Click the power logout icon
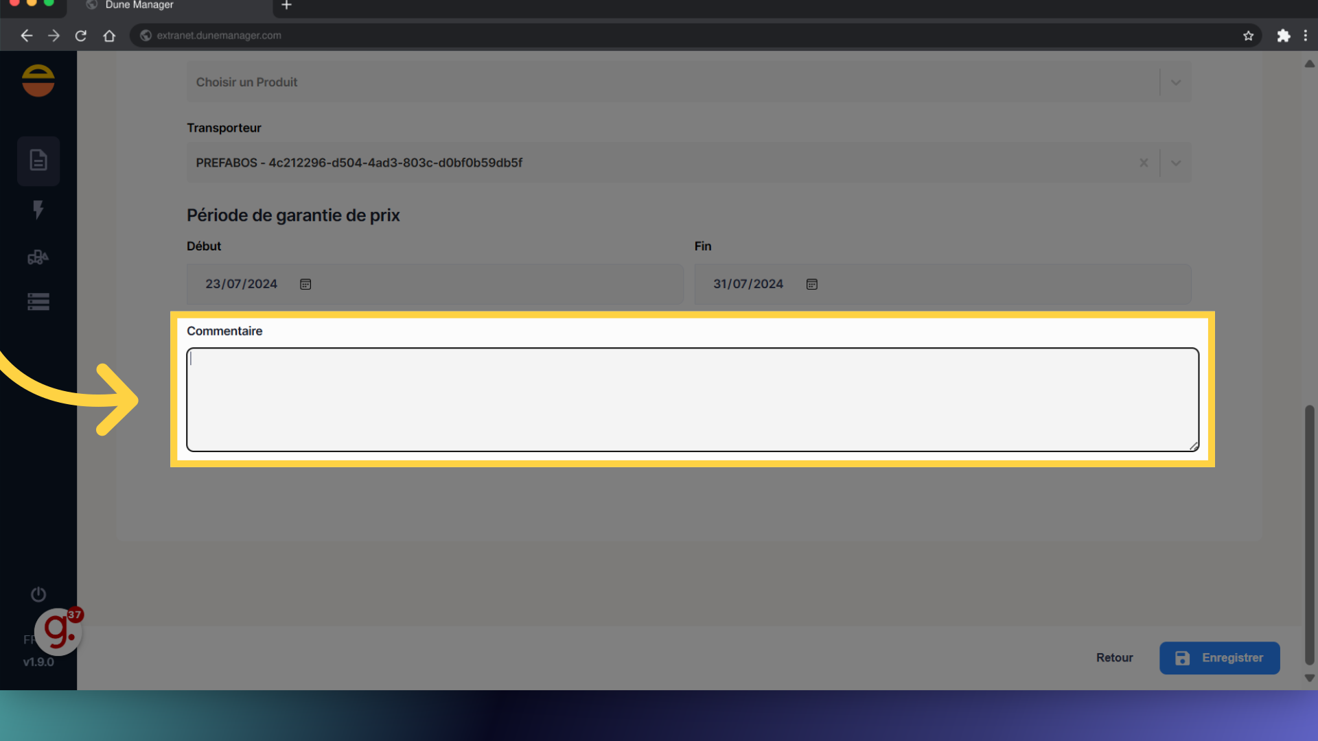This screenshot has width=1318, height=741. tap(38, 594)
